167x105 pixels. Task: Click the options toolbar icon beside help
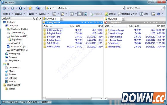153,14
